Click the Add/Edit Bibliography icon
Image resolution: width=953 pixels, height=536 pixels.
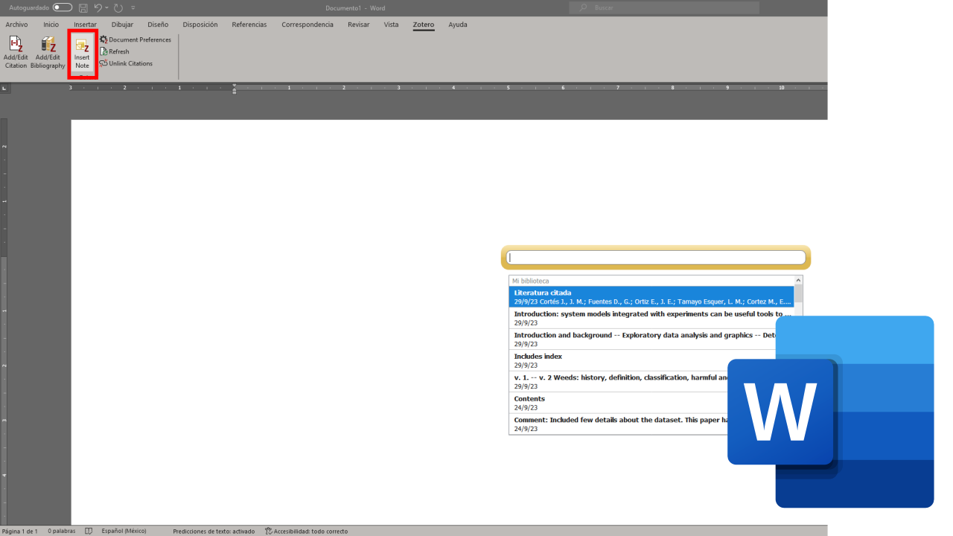[x=48, y=45]
